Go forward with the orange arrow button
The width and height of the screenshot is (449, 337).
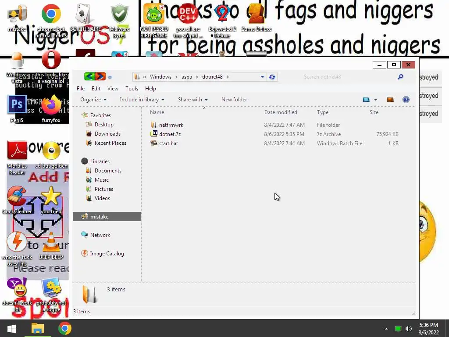pos(100,76)
